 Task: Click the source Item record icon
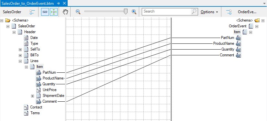pyautogui.click(x=32, y=67)
